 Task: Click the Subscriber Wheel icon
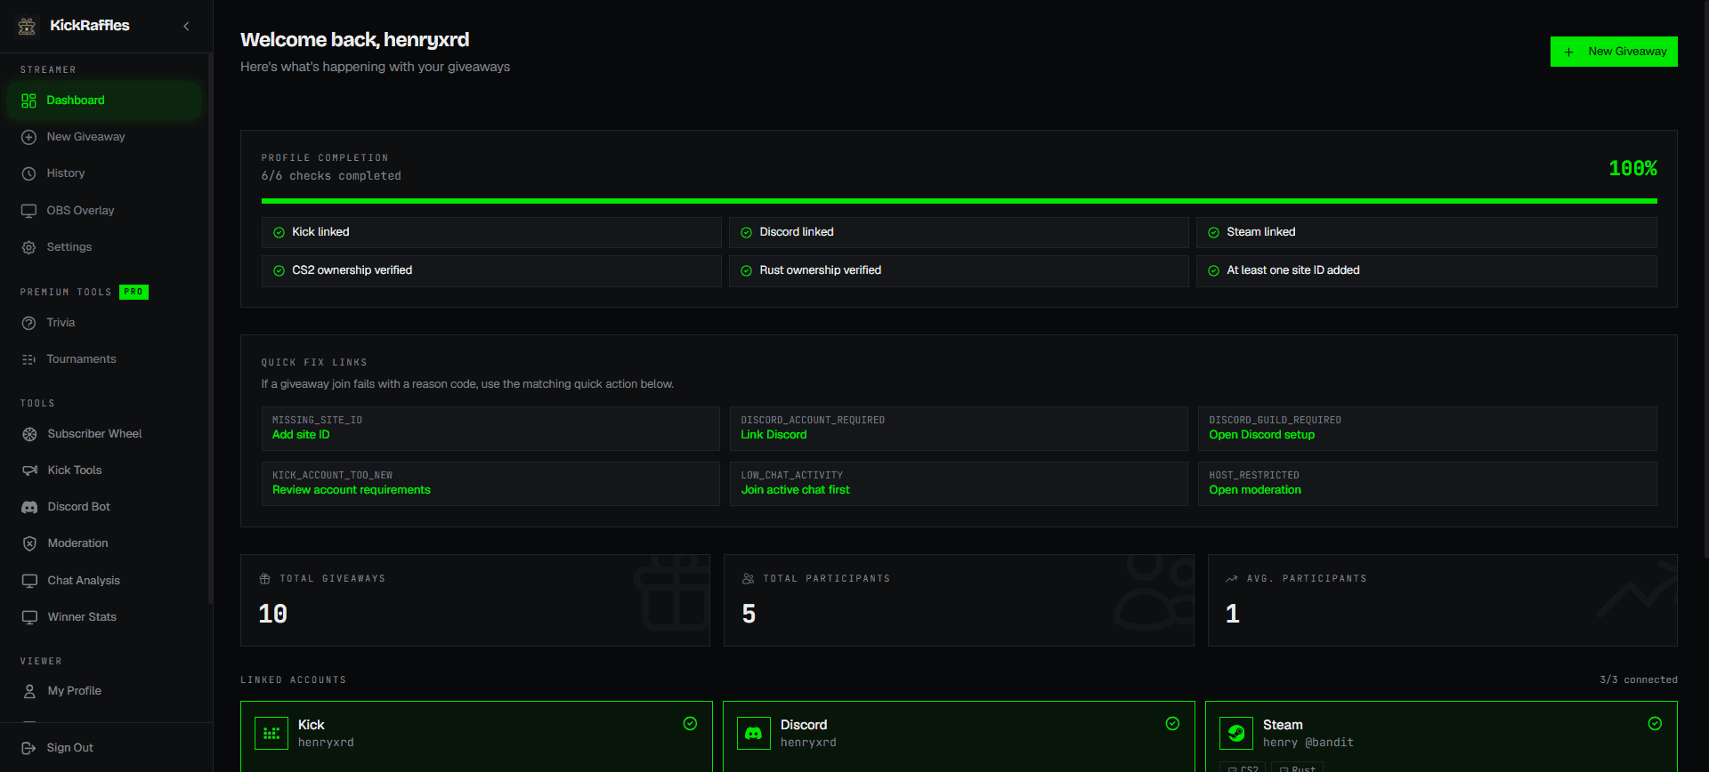29,434
